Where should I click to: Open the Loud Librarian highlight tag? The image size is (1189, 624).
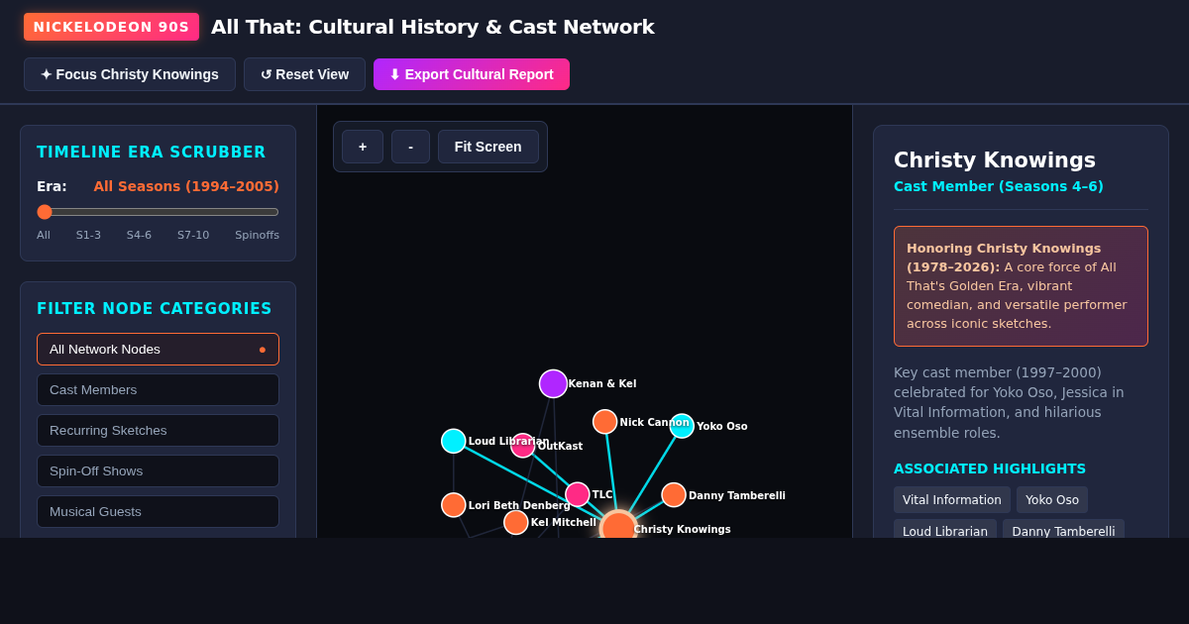click(945, 531)
